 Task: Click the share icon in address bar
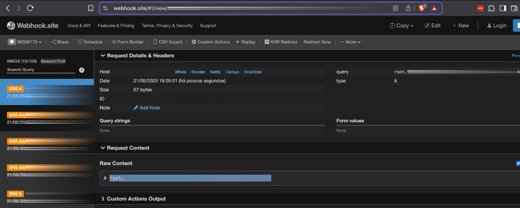click(408, 8)
